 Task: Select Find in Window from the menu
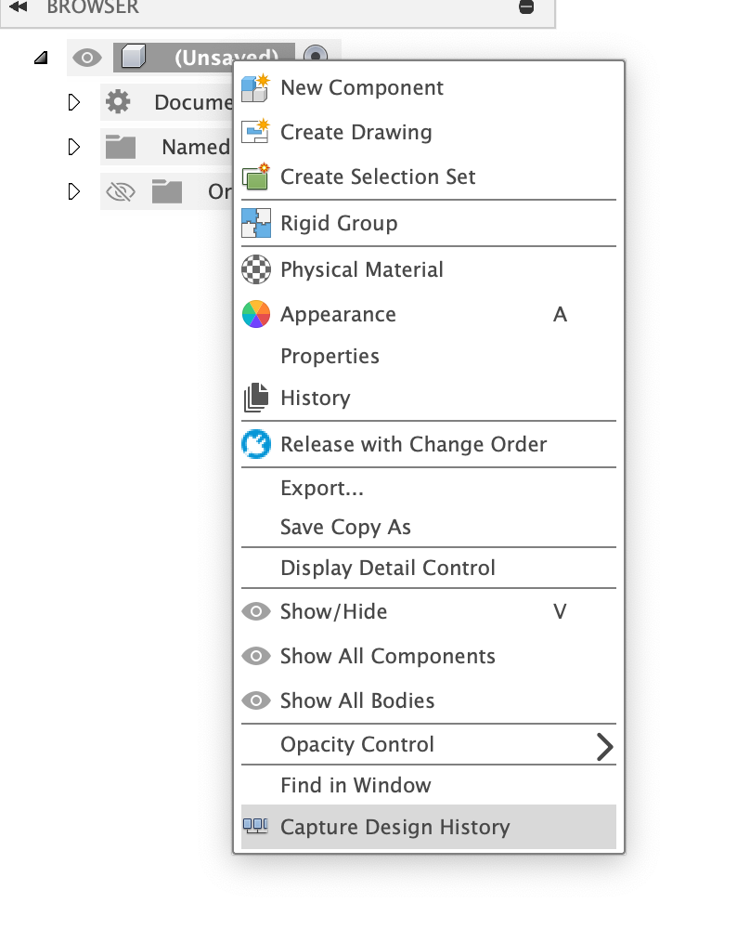tap(356, 785)
